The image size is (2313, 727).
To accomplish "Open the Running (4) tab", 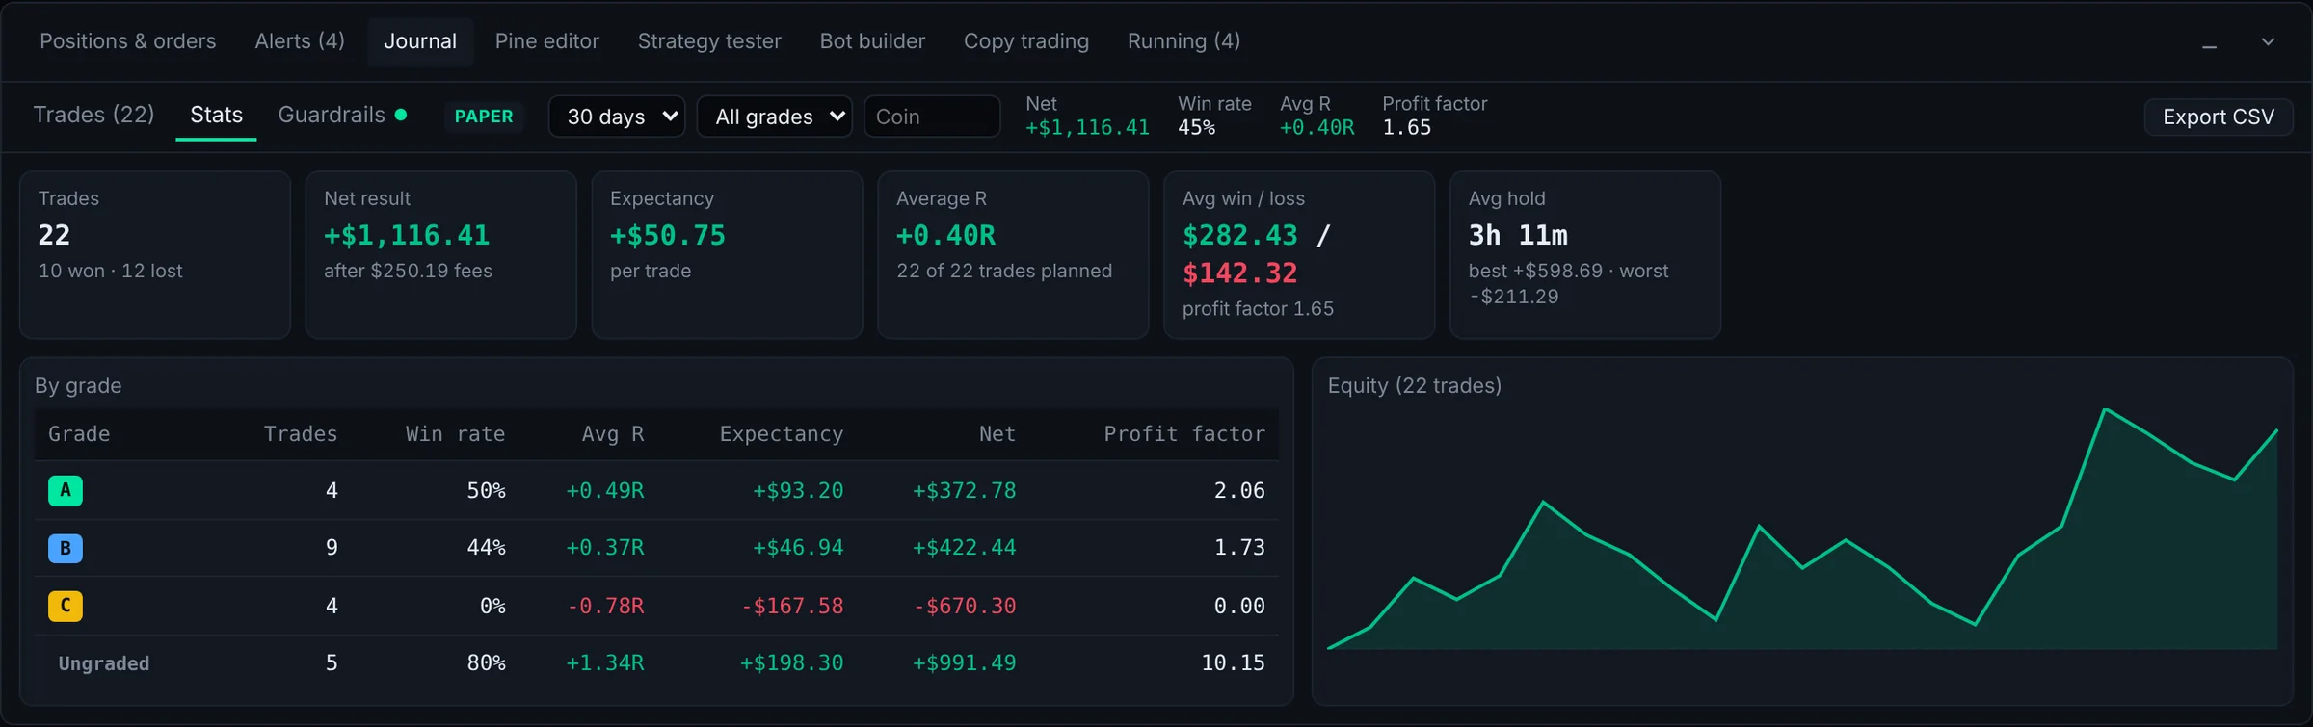I will pos(1183,41).
